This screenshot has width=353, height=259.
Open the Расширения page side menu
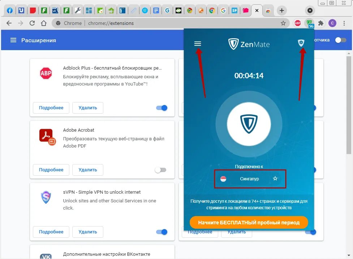(x=13, y=40)
